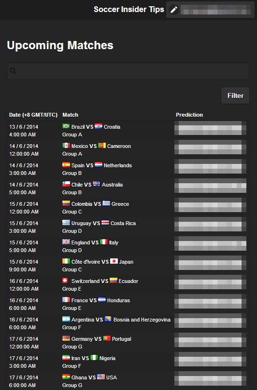Image resolution: width=257 pixels, height=390 pixels.
Task: Click the magnifier icon in search box
Action: [13, 71]
